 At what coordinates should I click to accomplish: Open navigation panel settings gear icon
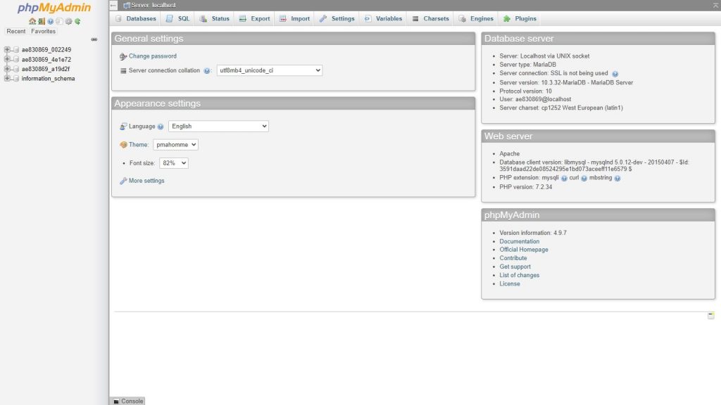[x=68, y=21]
